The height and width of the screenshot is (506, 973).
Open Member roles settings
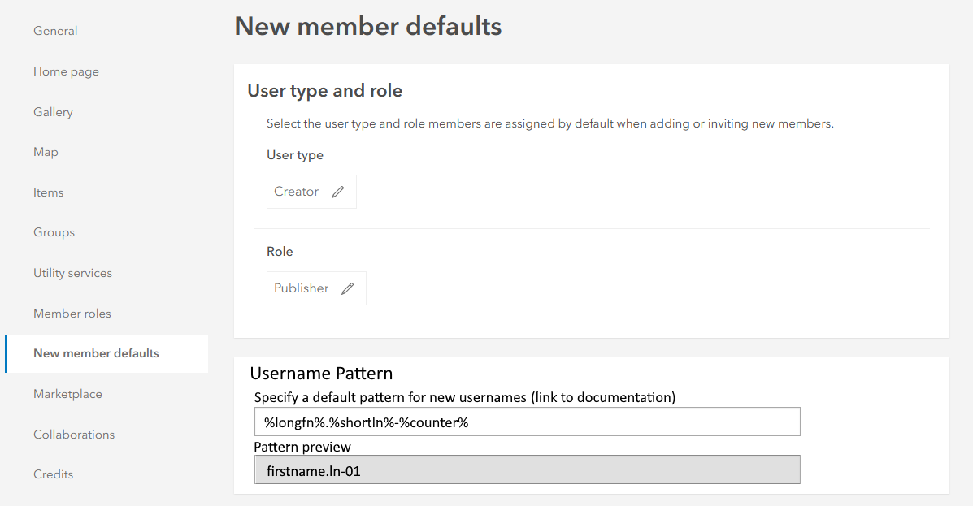[72, 314]
